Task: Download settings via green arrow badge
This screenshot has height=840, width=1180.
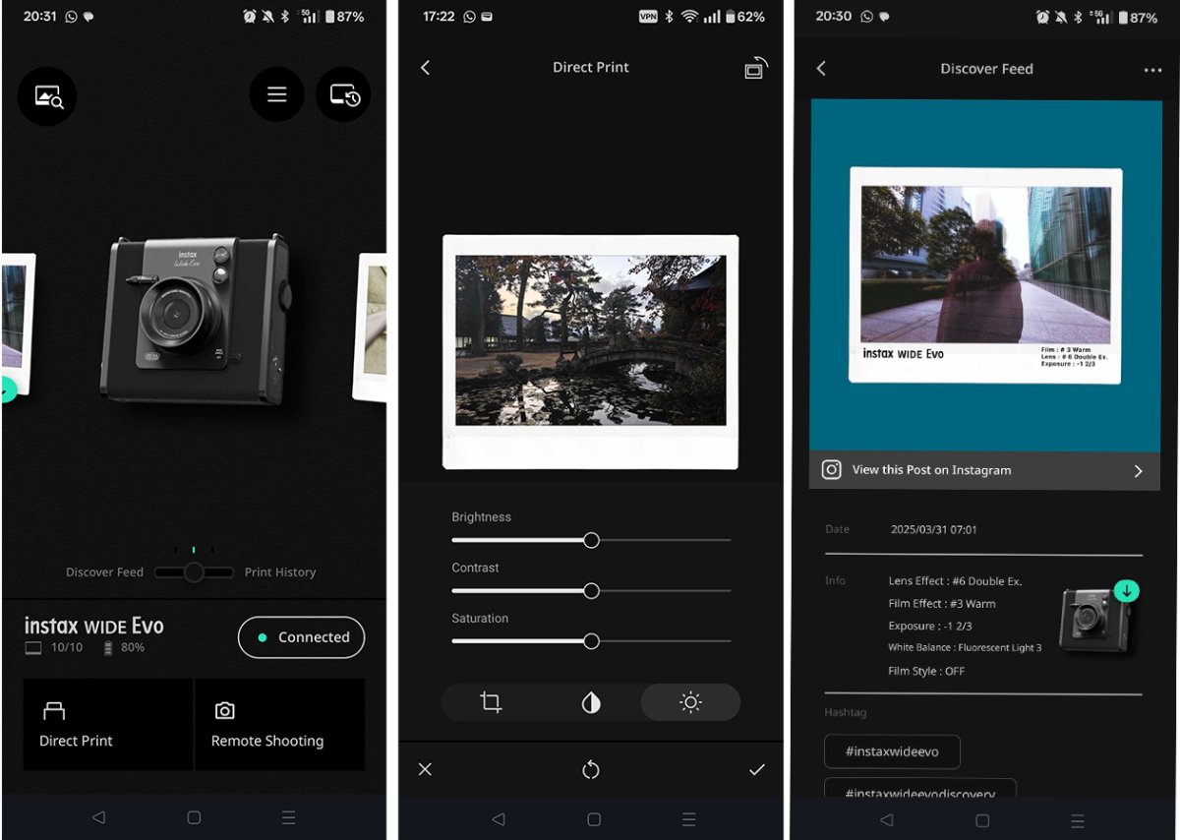Action: 1127,591
